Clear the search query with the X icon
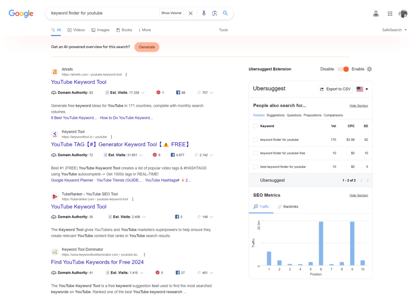Image resolution: width=415 pixels, height=300 pixels. pyautogui.click(x=190, y=13)
